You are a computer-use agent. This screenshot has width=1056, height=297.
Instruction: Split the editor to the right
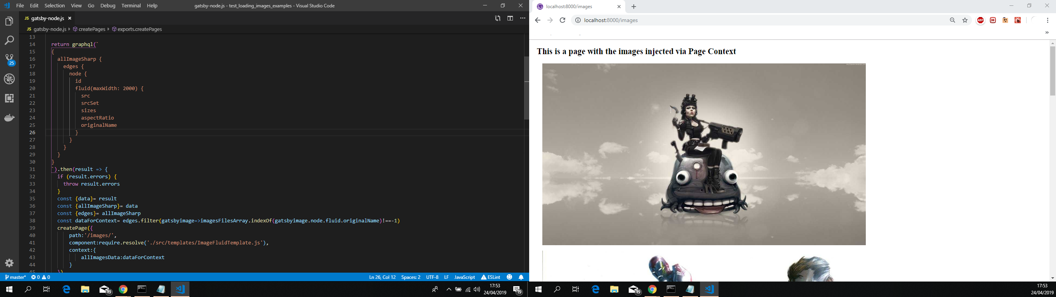(510, 19)
